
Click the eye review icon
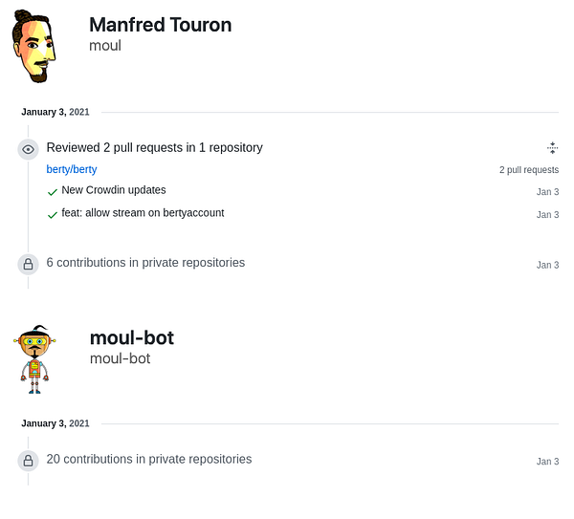pyautogui.click(x=28, y=149)
